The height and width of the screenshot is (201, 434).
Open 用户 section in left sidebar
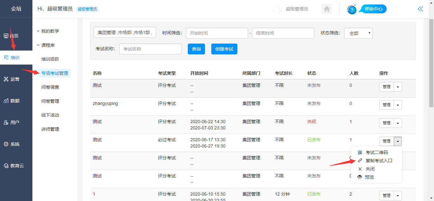pyautogui.click(x=15, y=122)
